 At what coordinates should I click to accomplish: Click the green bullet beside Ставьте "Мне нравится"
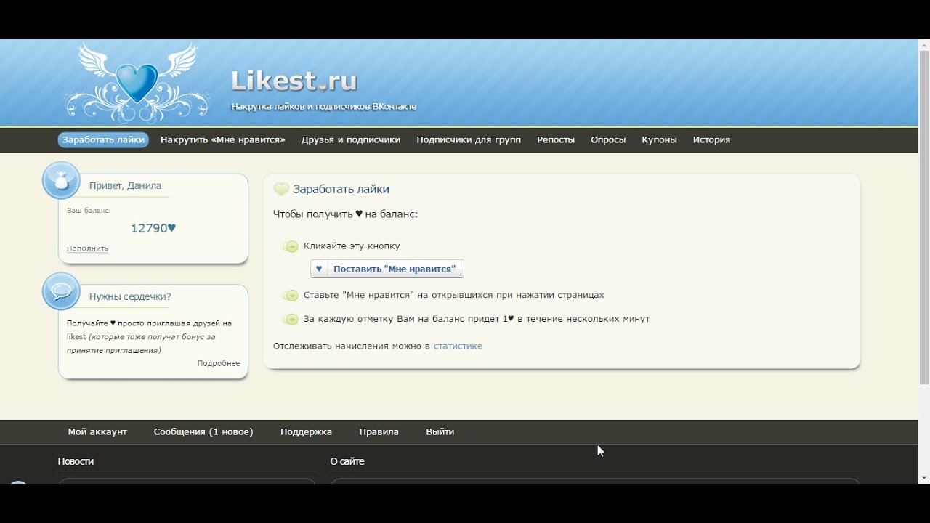[290, 296]
